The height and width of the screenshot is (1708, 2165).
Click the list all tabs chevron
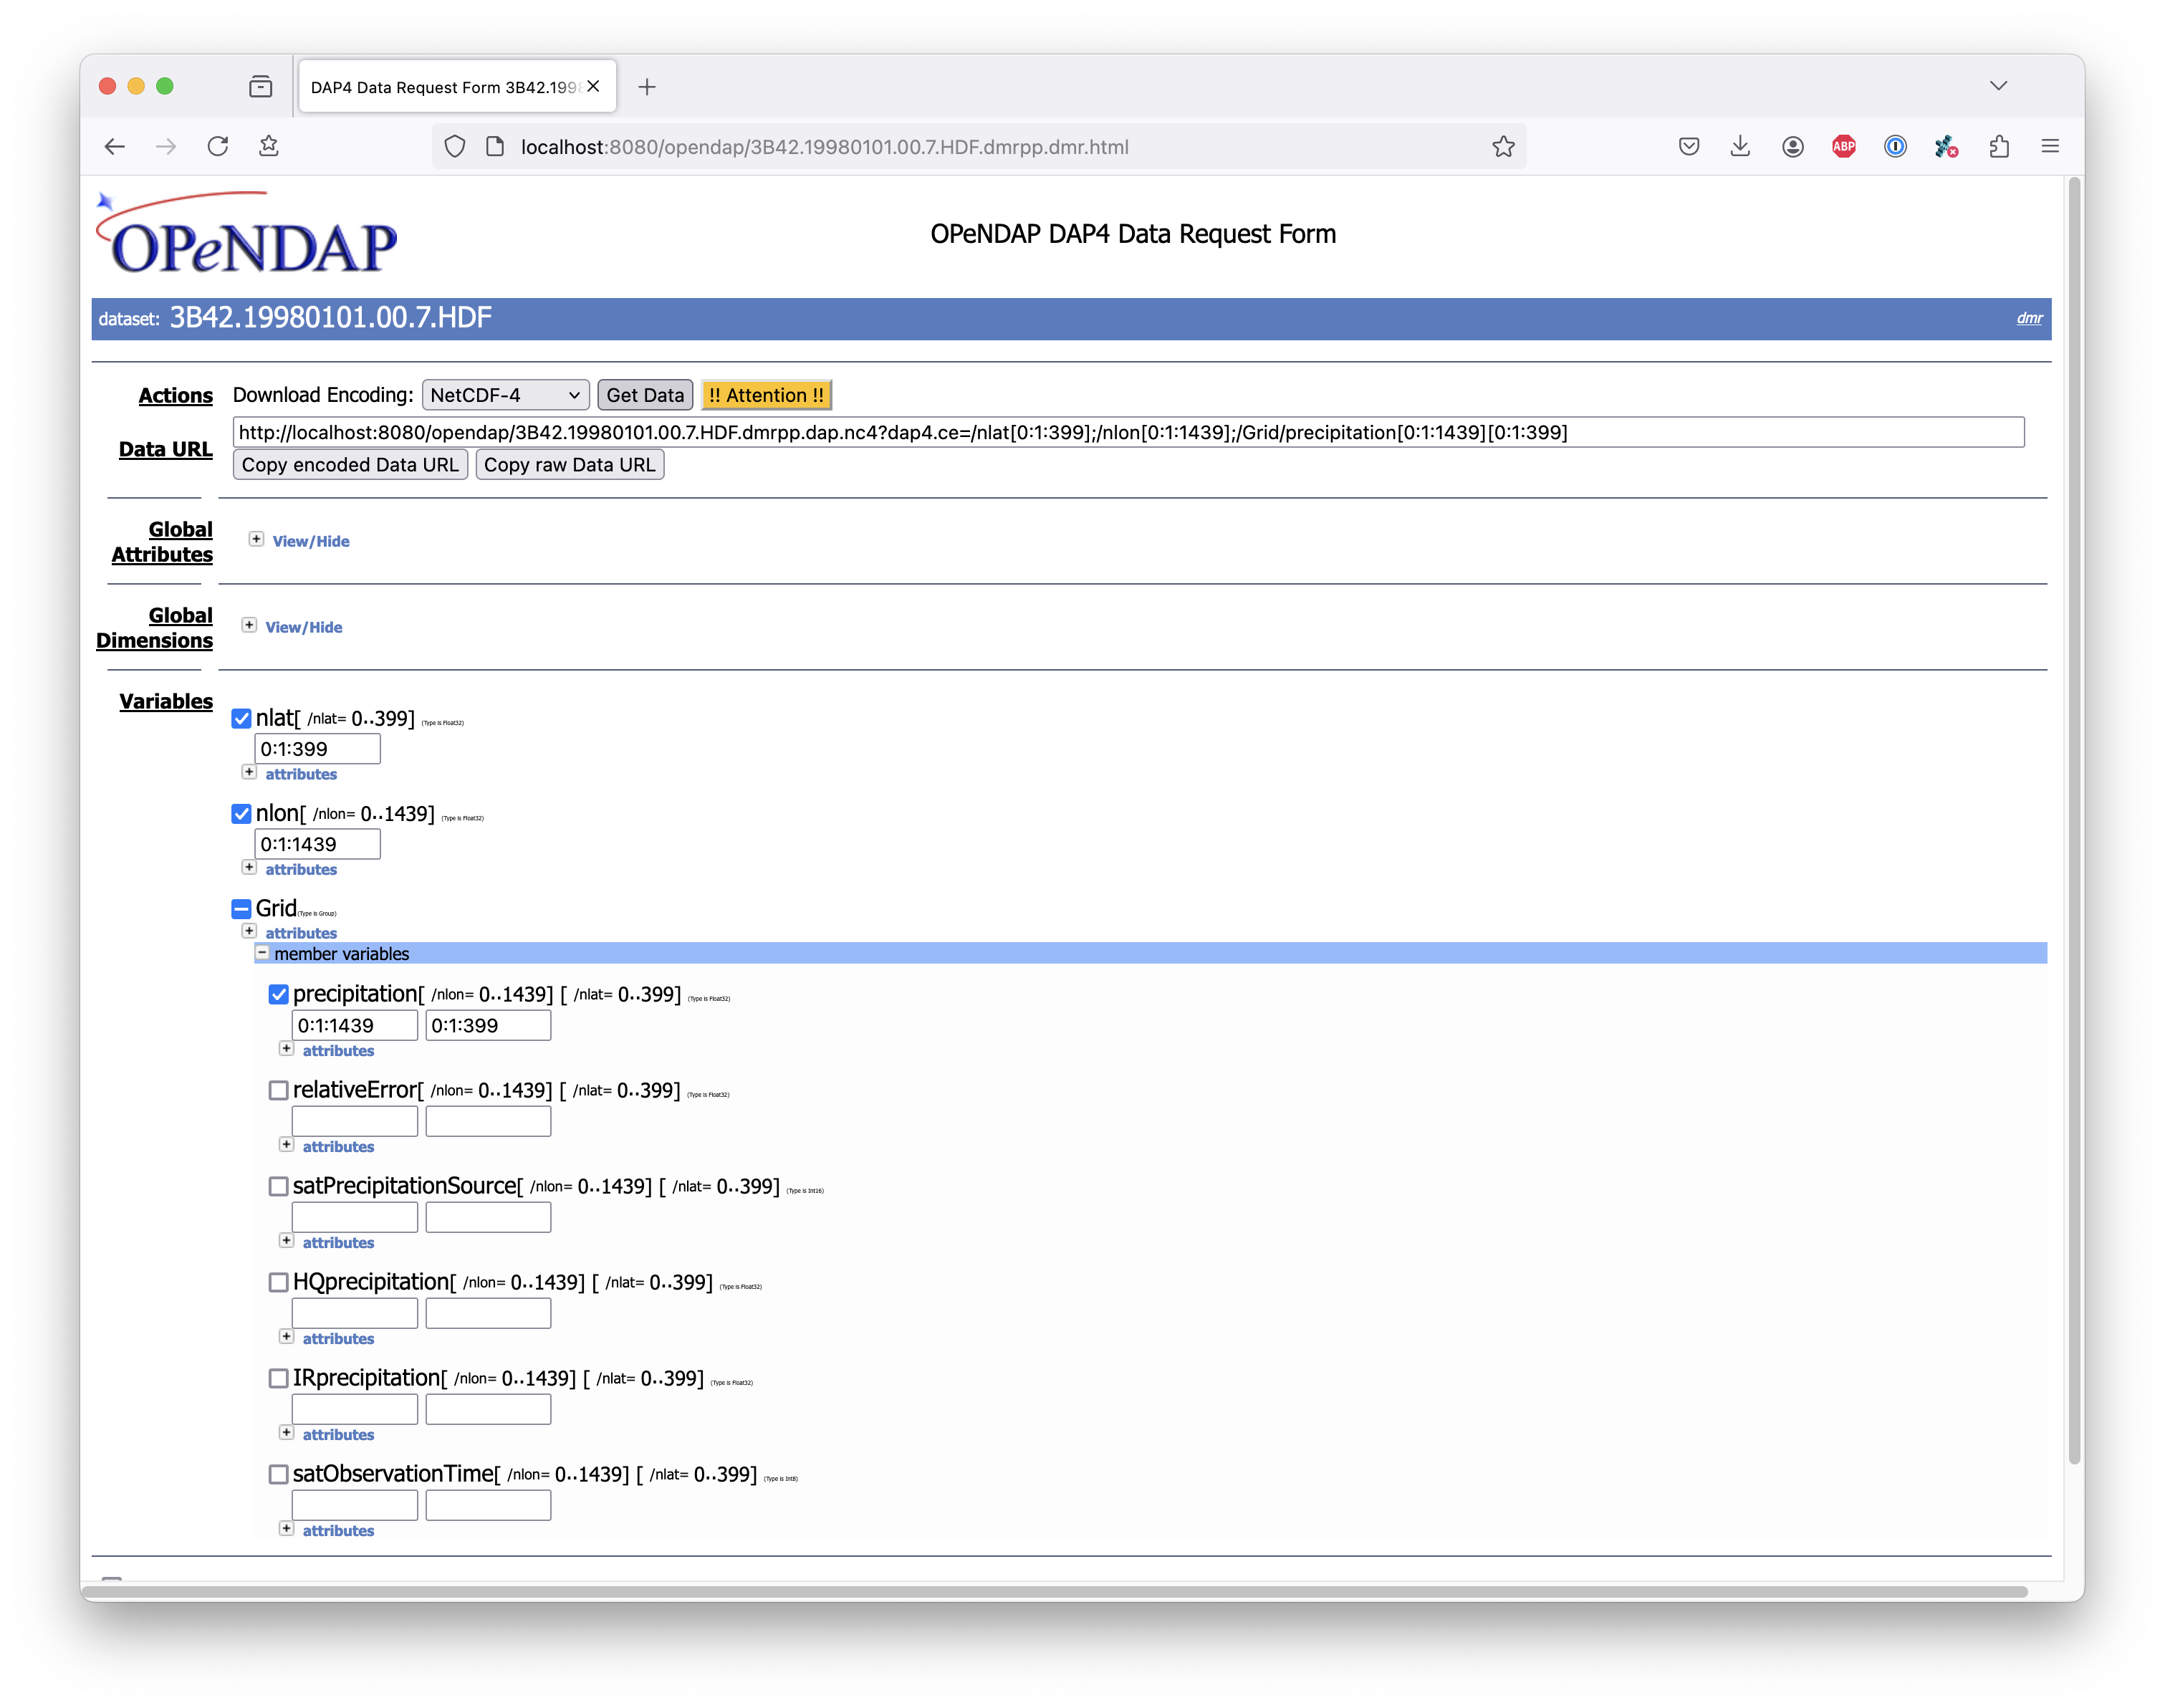pos(1999,86)
